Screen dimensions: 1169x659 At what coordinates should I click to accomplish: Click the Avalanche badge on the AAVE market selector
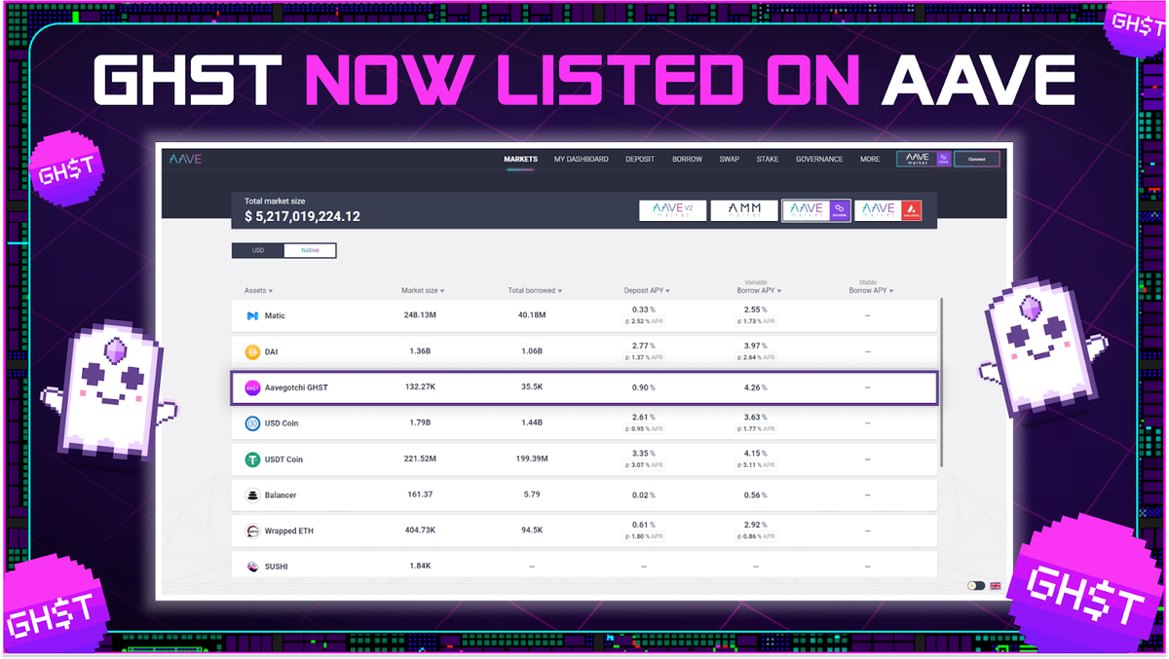click(911, 210)
